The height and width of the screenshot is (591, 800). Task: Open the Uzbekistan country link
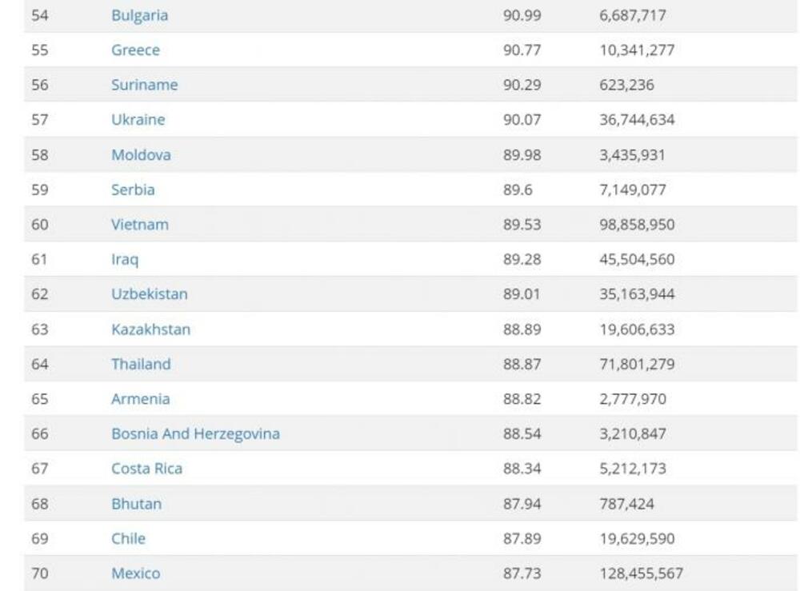(x=149, y=294)
